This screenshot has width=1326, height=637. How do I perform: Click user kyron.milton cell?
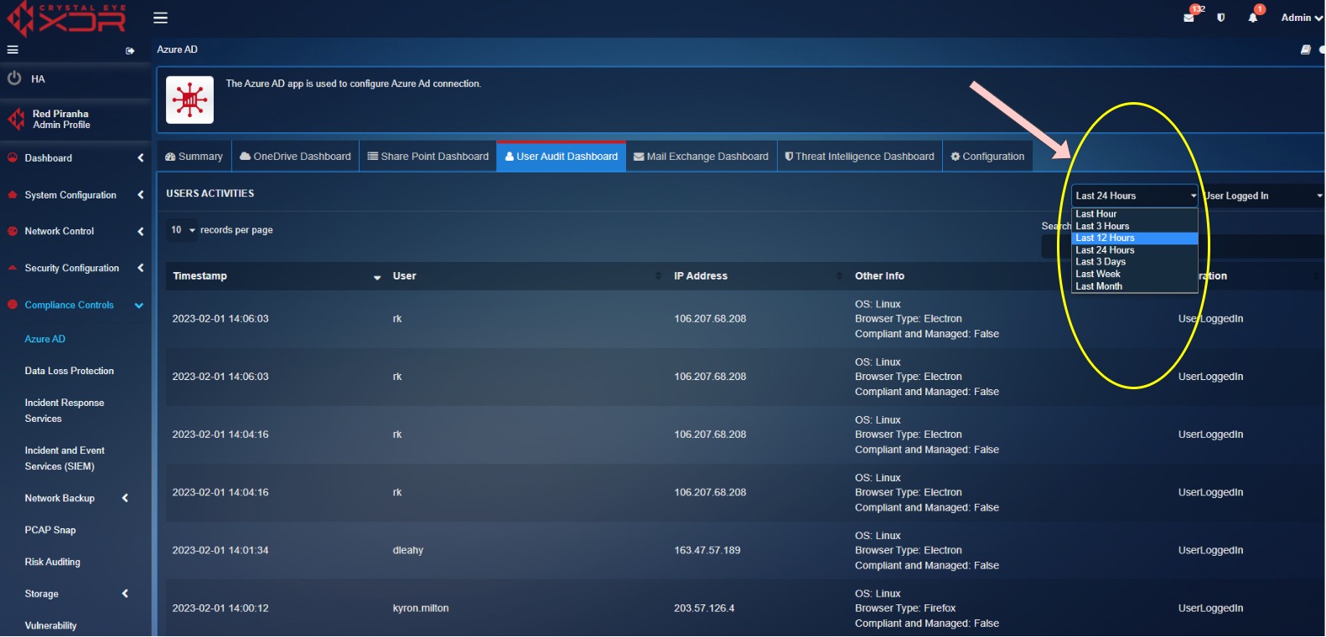(x=421, y=609)
